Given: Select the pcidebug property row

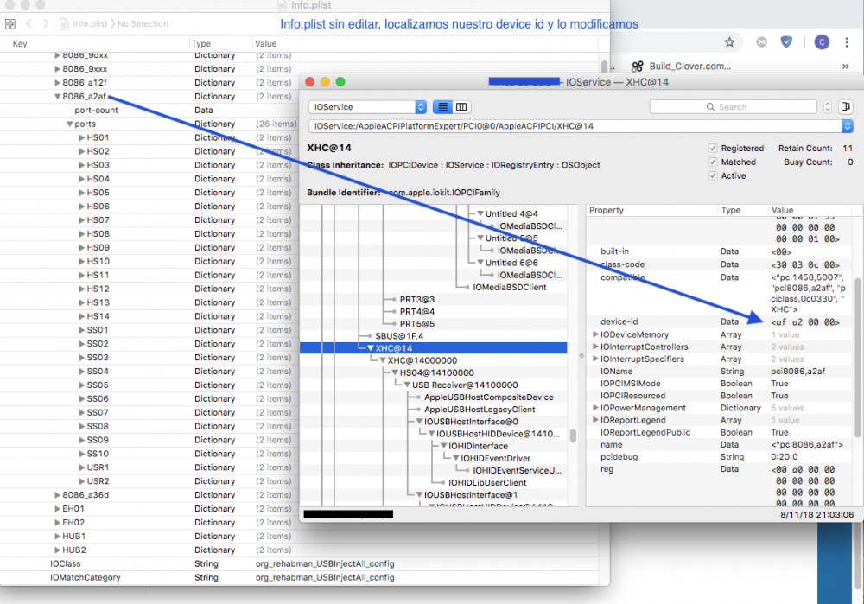Looking at the screenshot, I should [721, 457].
